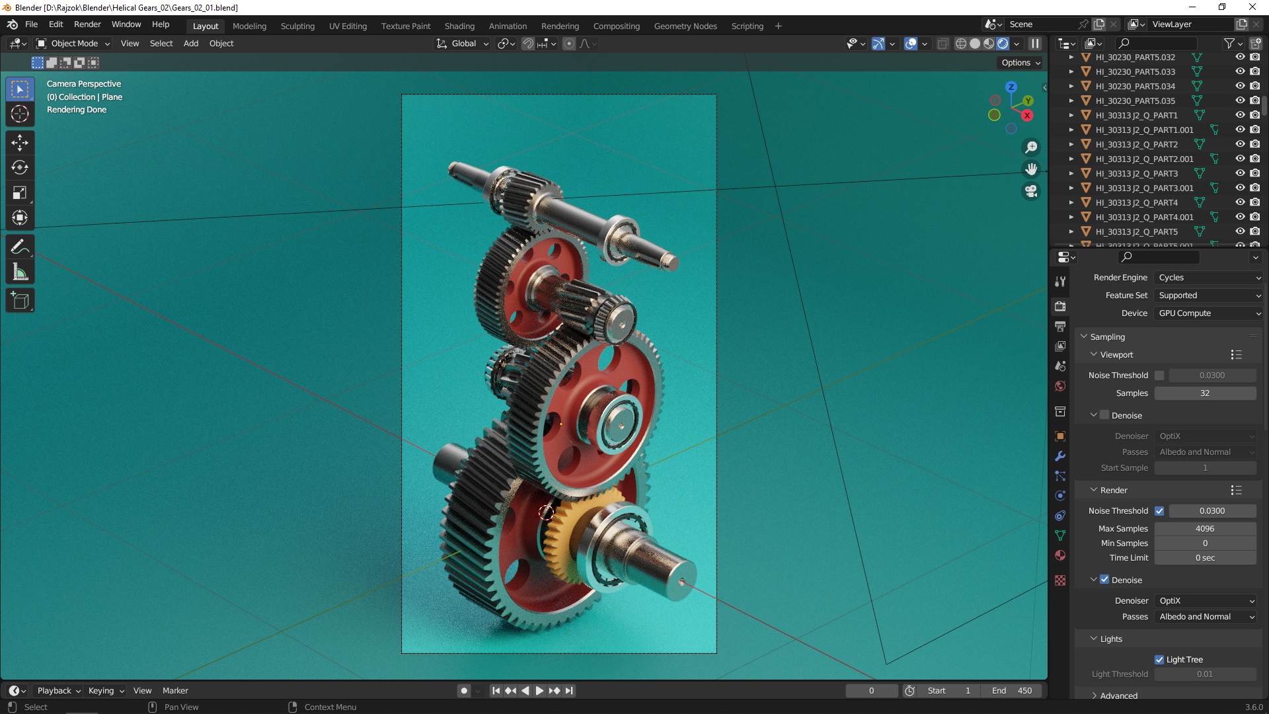Click the Max Samples 4096 field
Screen dimensions: 1269x714
(x=1204, y=529)
